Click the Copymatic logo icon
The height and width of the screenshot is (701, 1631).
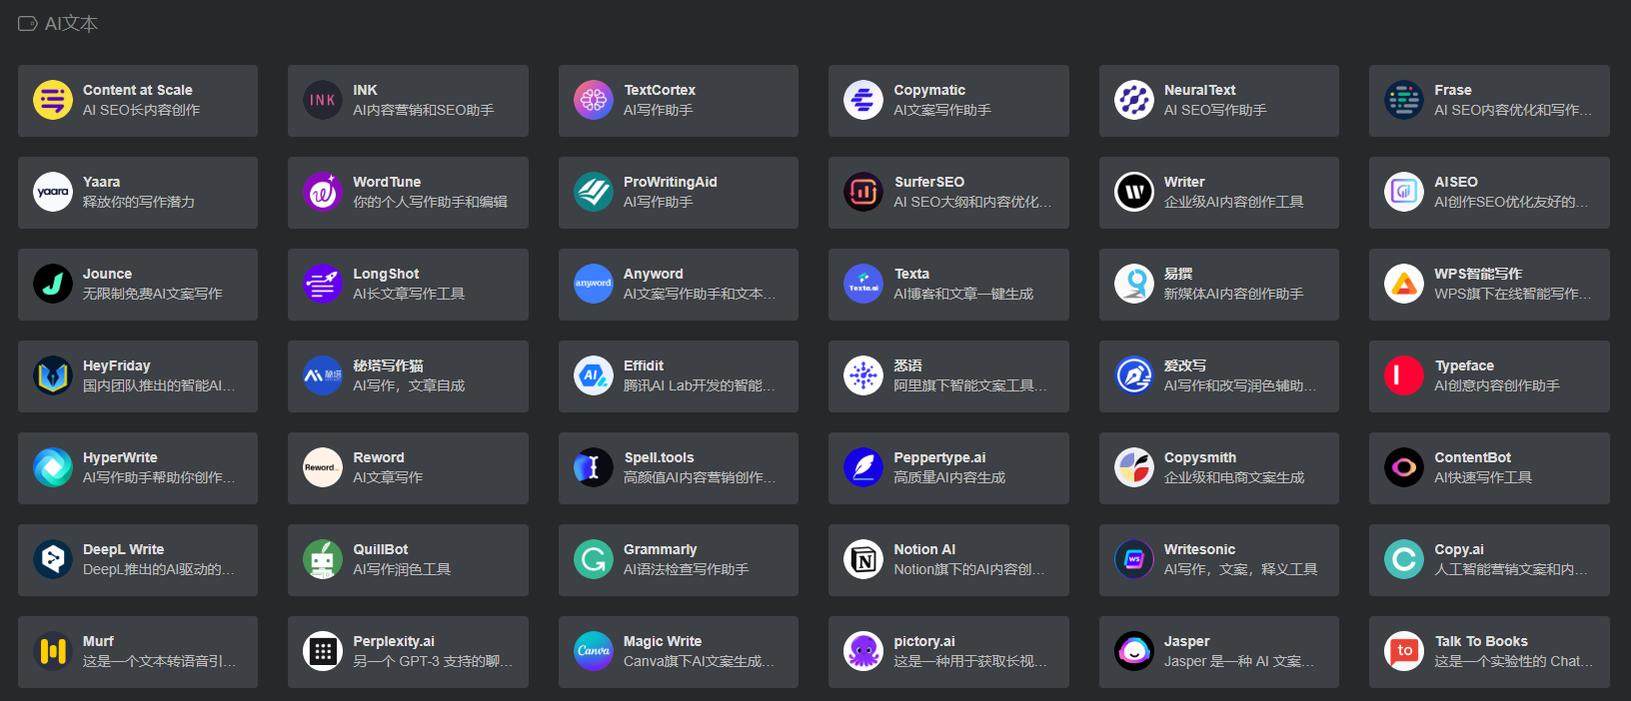(x=863, y=101)
